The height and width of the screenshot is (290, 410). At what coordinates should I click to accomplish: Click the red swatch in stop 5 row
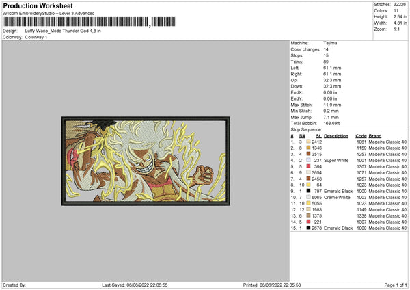[x=308, y=166]
